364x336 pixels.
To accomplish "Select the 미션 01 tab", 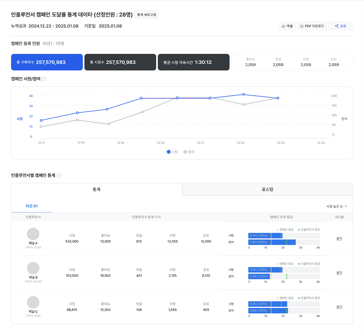I will coord(32,206).
